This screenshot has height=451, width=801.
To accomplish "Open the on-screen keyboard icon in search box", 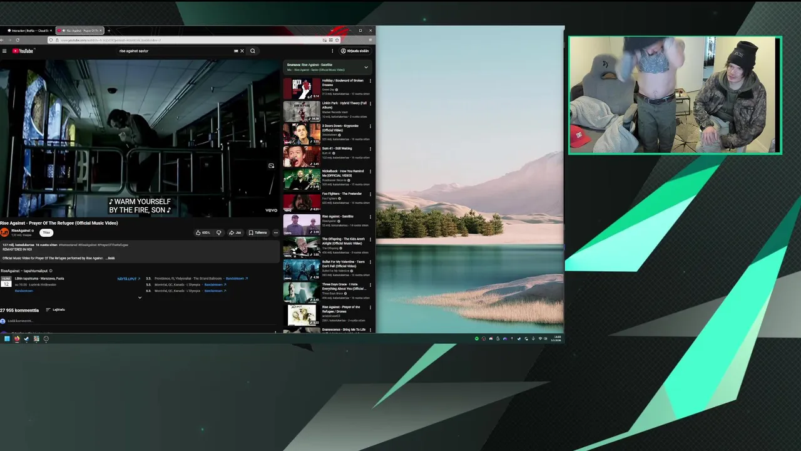I will tap(236, 51).
